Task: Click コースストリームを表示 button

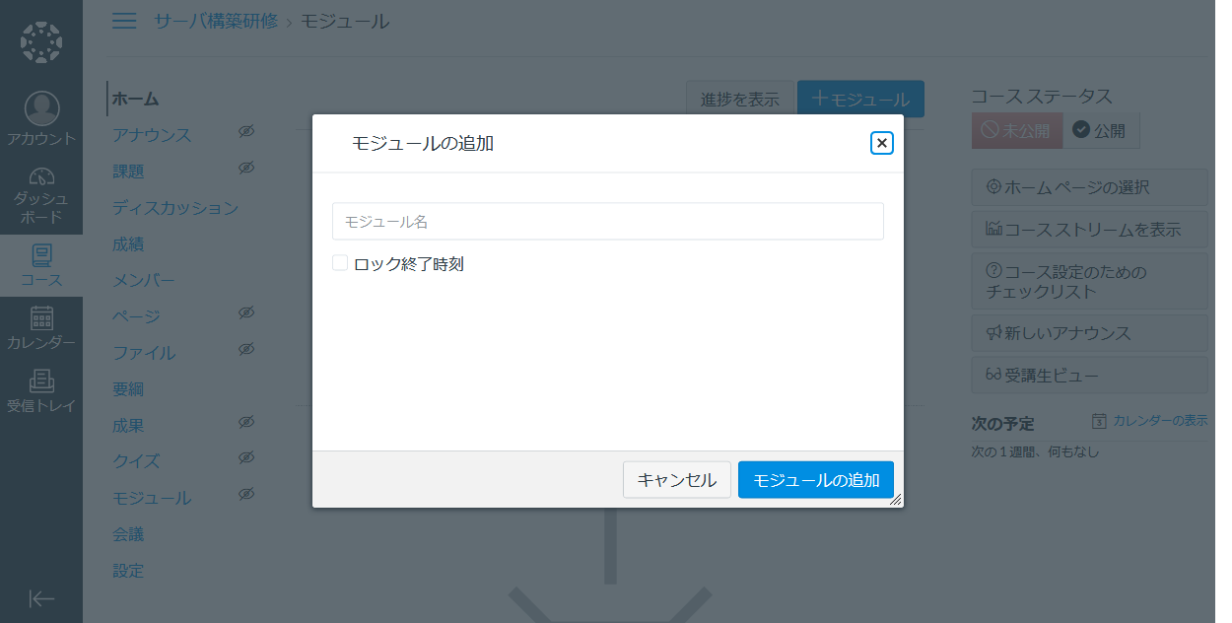Action: click(x=1089, y=230)
